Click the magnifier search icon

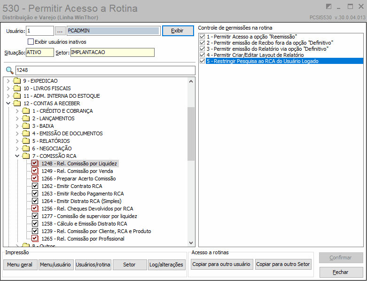(9, 70)
